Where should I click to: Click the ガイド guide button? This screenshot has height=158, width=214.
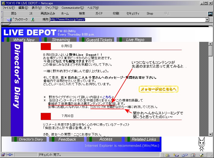click(x=99, y=14)
